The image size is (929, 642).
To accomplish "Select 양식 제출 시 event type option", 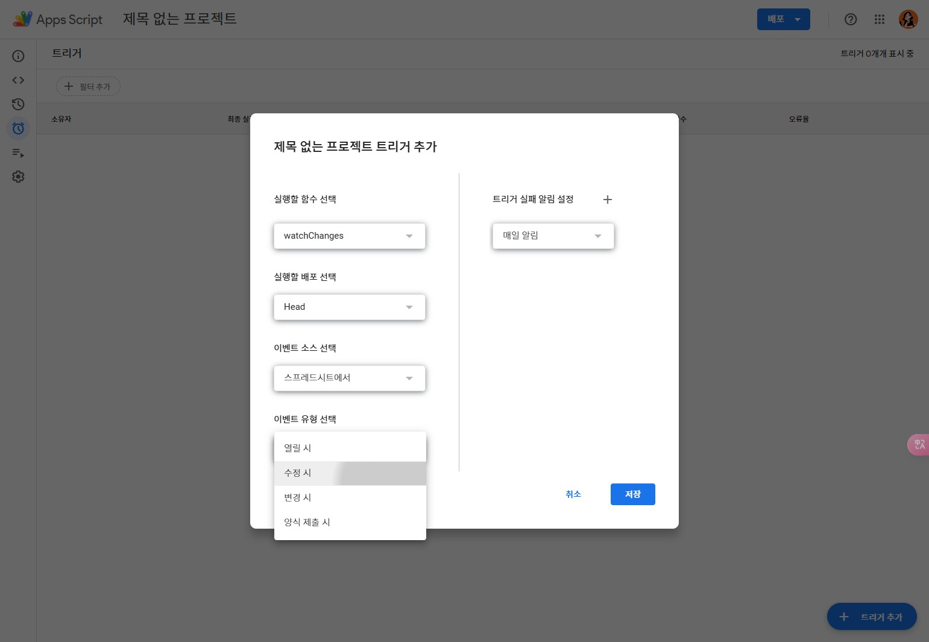I will point(350,522).
